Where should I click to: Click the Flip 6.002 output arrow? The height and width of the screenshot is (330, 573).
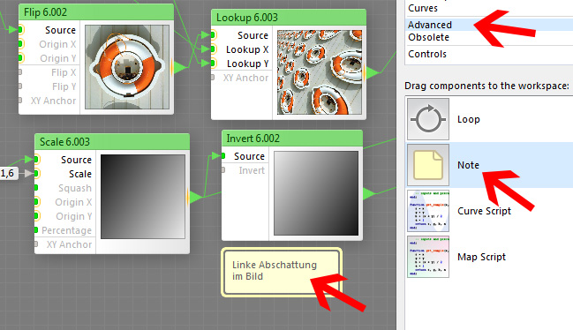[x=179, y=68]
